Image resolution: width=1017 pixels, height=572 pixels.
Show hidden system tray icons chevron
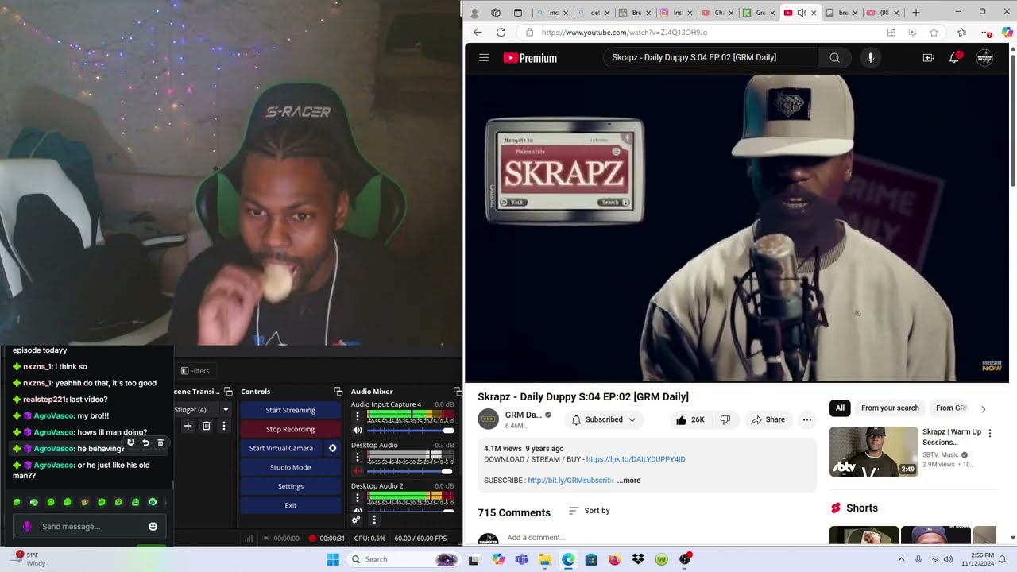(x=901, y=559)
